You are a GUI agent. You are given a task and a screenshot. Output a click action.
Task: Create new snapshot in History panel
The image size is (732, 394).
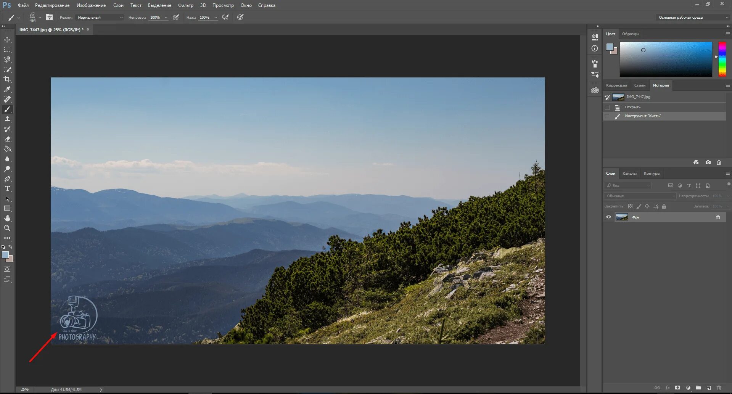click(x=708, y=162)
